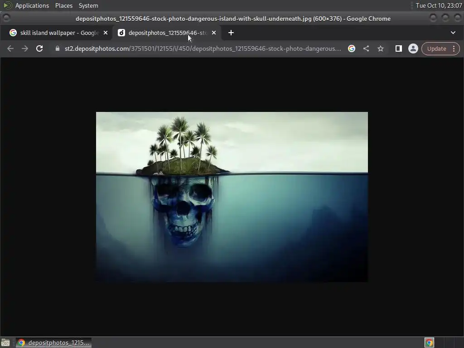Image resolution: width=464 pixels, height=348 pixels.
Task: Select the depositphotos image tab
Action: (167, 33)
